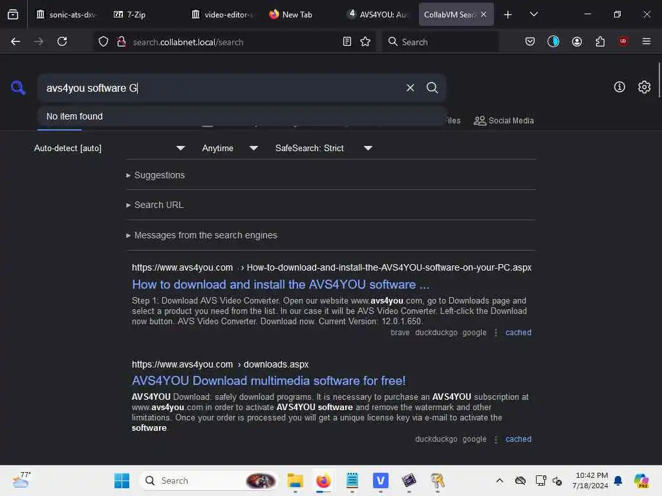This screenshot has height=496, width=662.
Task: Open the Anytime time range dropdown
Action: [230, 148]
